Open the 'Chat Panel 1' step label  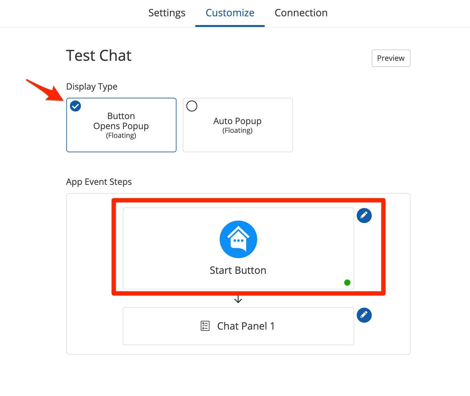246,326
